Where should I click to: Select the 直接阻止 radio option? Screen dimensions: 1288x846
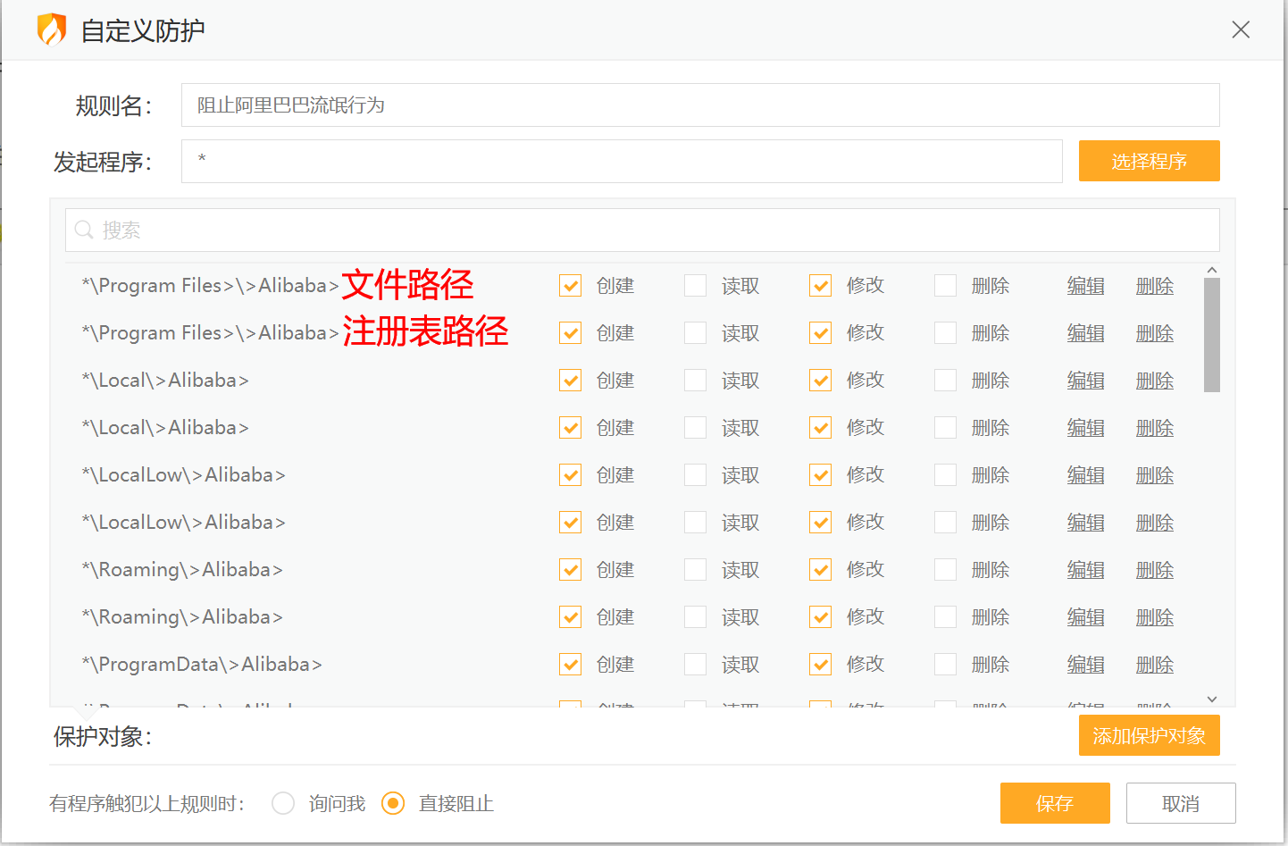point(393,803)
